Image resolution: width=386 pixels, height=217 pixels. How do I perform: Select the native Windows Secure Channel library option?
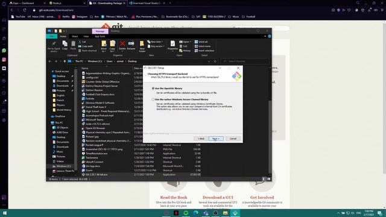pyautogui.click(x=153, y=99)
